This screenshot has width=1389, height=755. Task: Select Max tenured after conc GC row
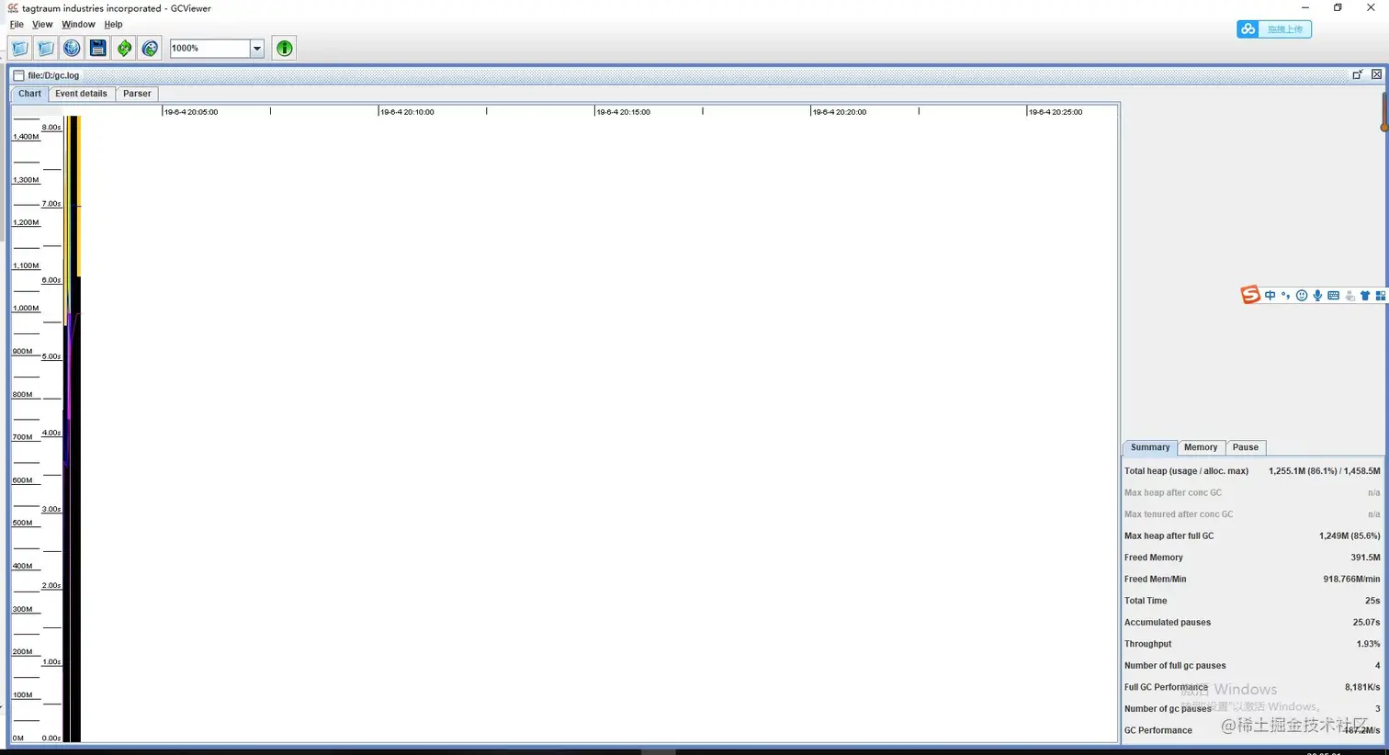pyautogui.click(x=1252, y=514)
